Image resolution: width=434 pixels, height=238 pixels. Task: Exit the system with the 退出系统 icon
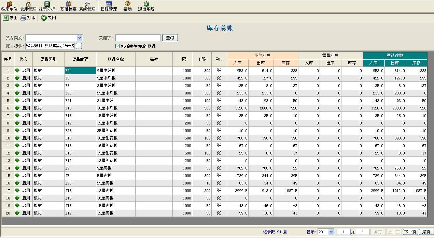tap(146, 6)
